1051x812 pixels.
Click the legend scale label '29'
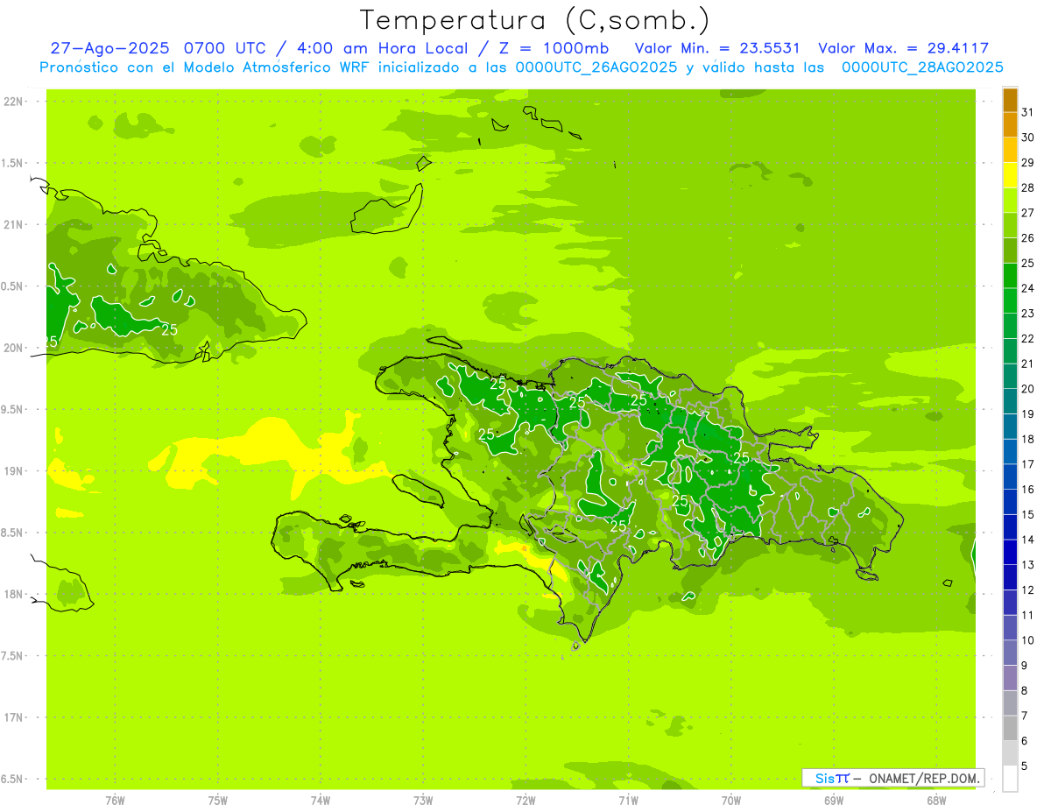(1027, 163)
